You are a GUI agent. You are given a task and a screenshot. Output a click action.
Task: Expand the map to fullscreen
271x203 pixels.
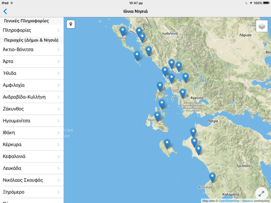tap(261, 193)
